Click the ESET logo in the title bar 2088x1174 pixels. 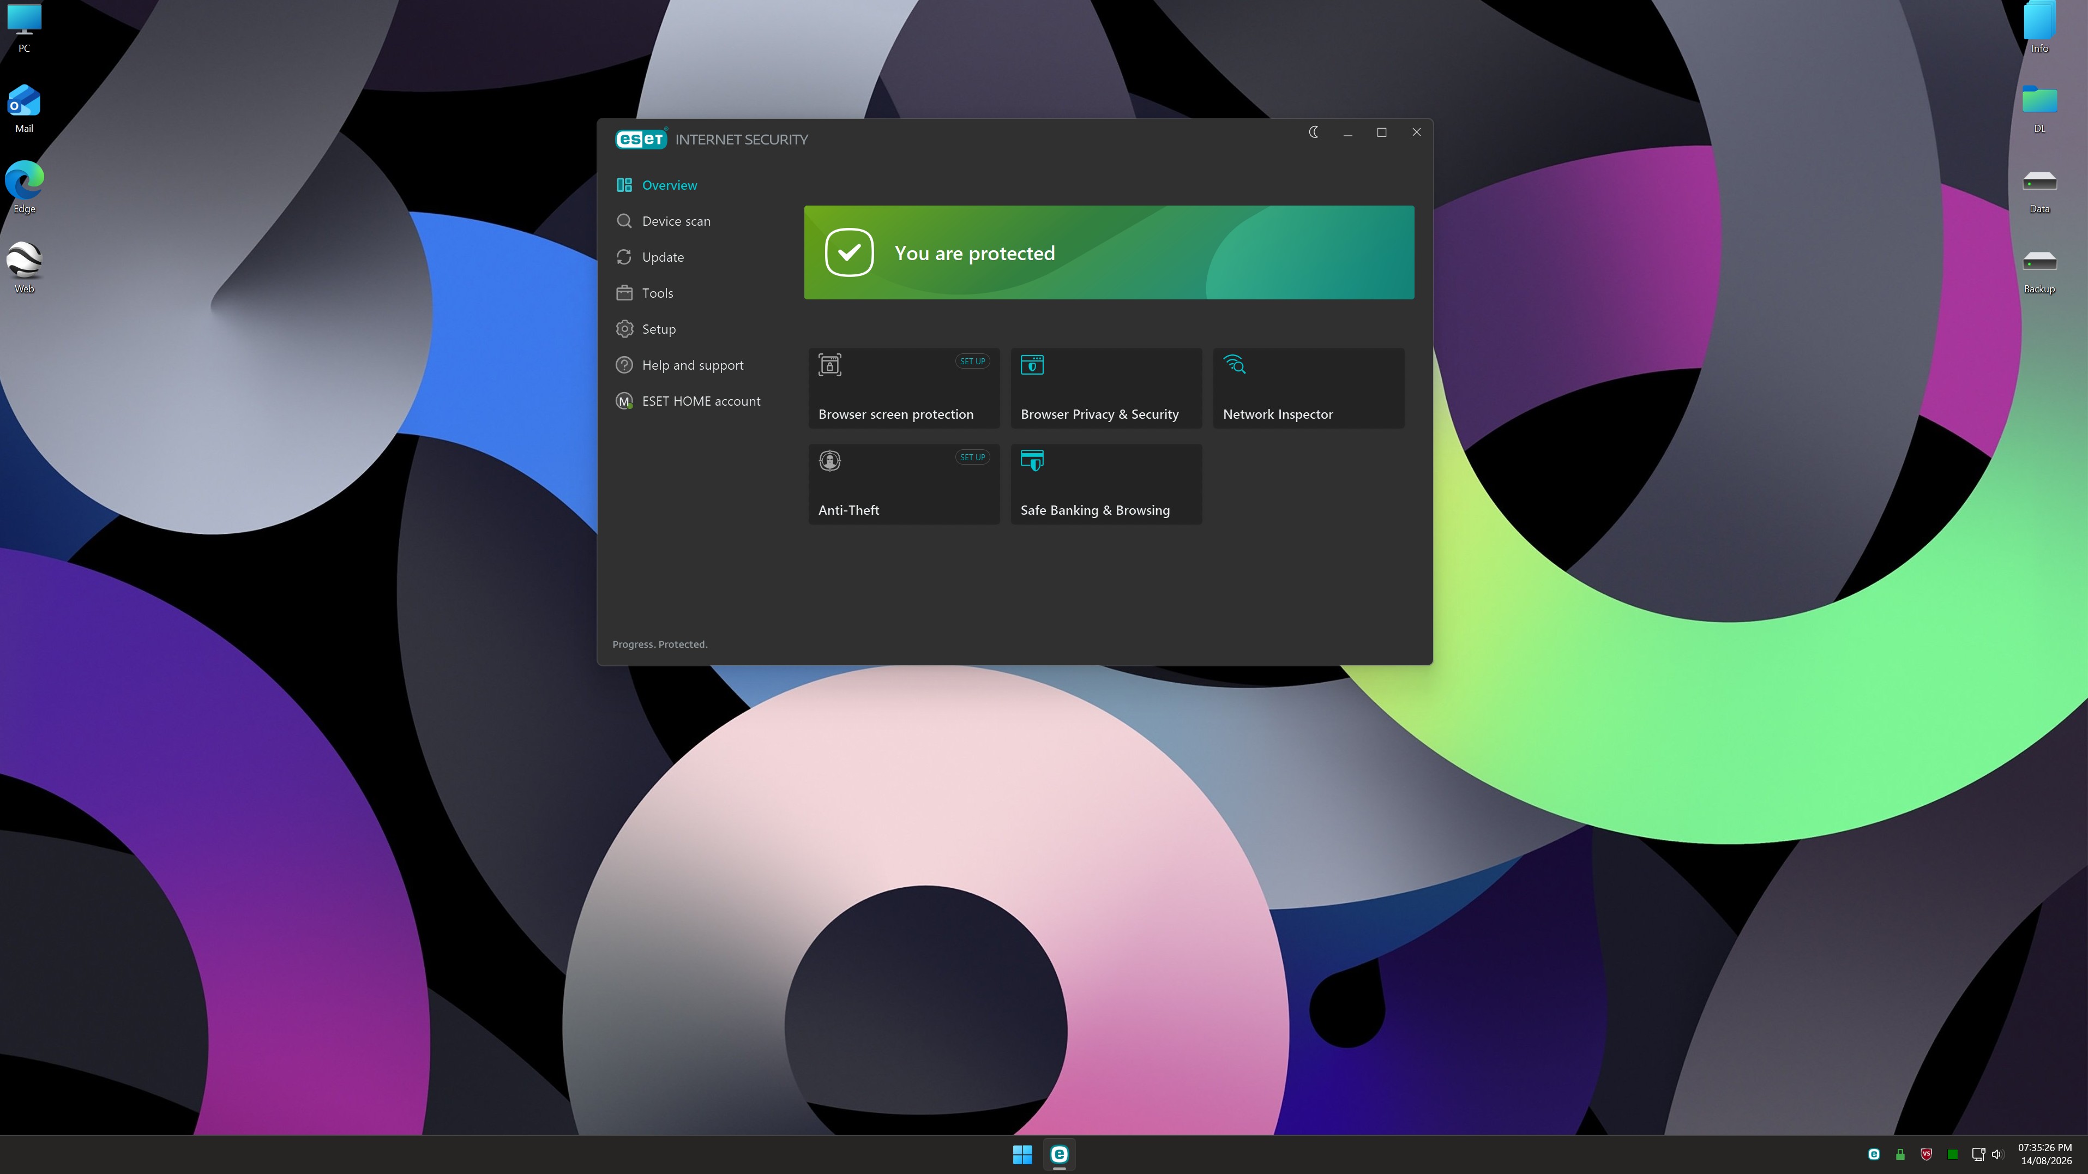[640, 139]
